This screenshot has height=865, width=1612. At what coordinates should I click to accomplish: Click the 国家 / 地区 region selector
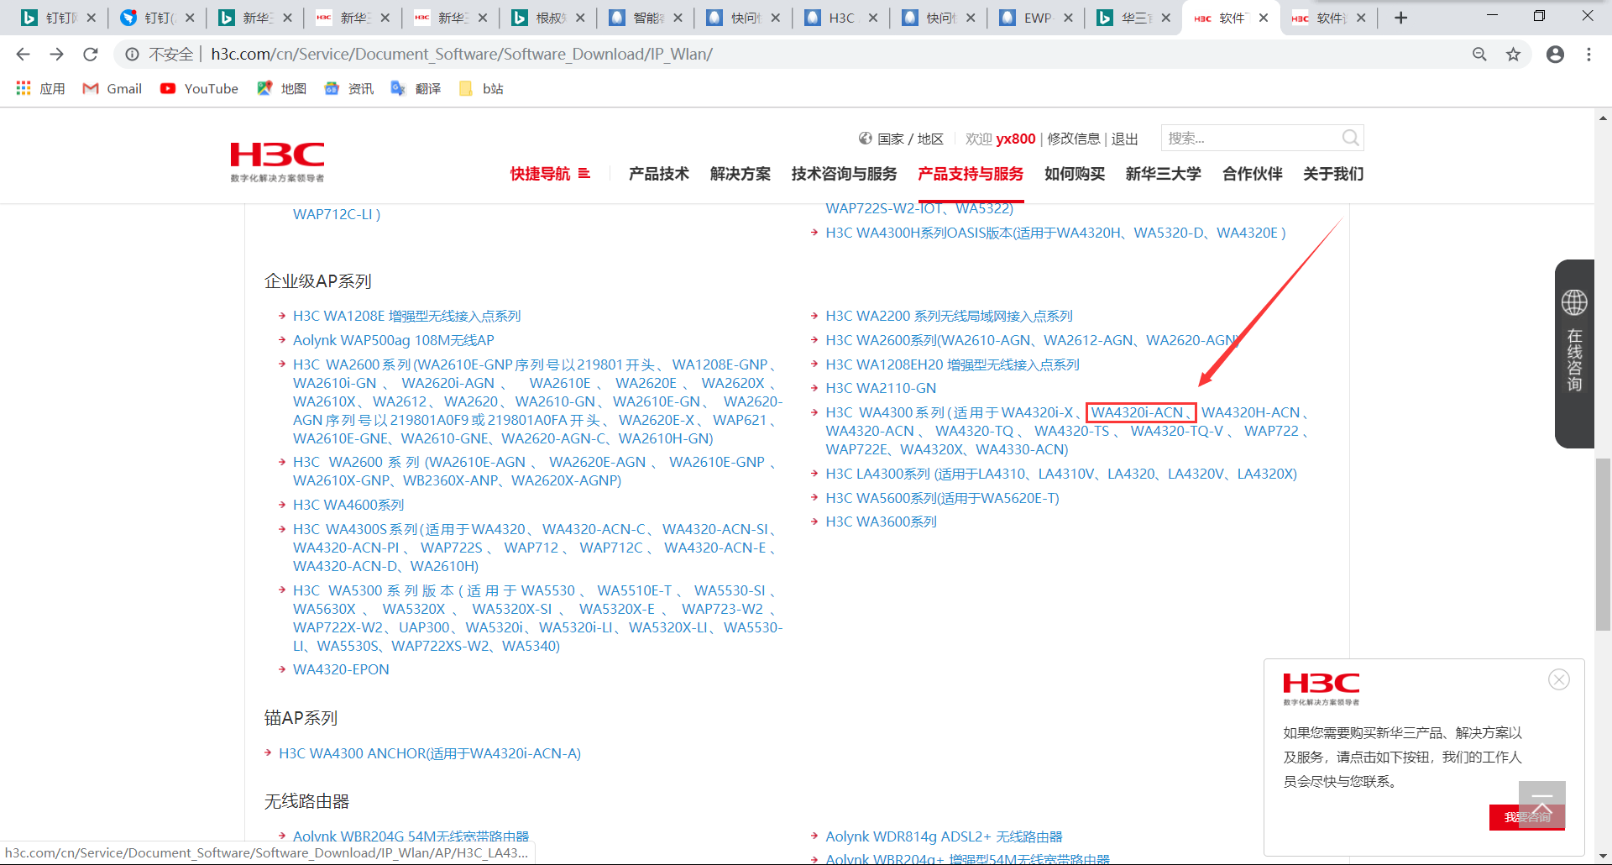point(902,139)
